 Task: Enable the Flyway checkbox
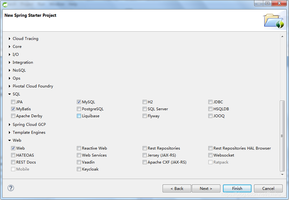click(145, 116)
